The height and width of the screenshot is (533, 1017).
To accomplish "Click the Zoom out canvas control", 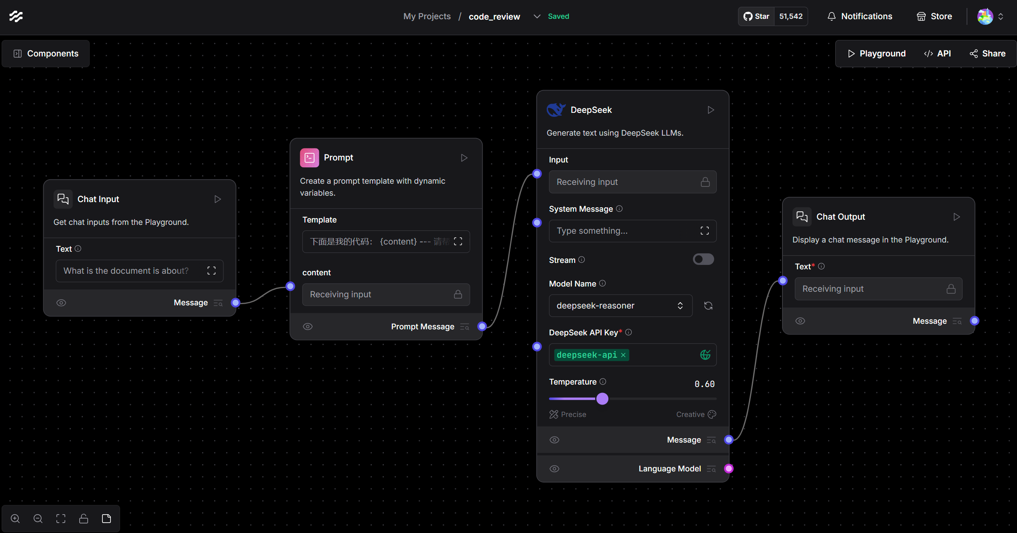I will [x=38, y=519].
